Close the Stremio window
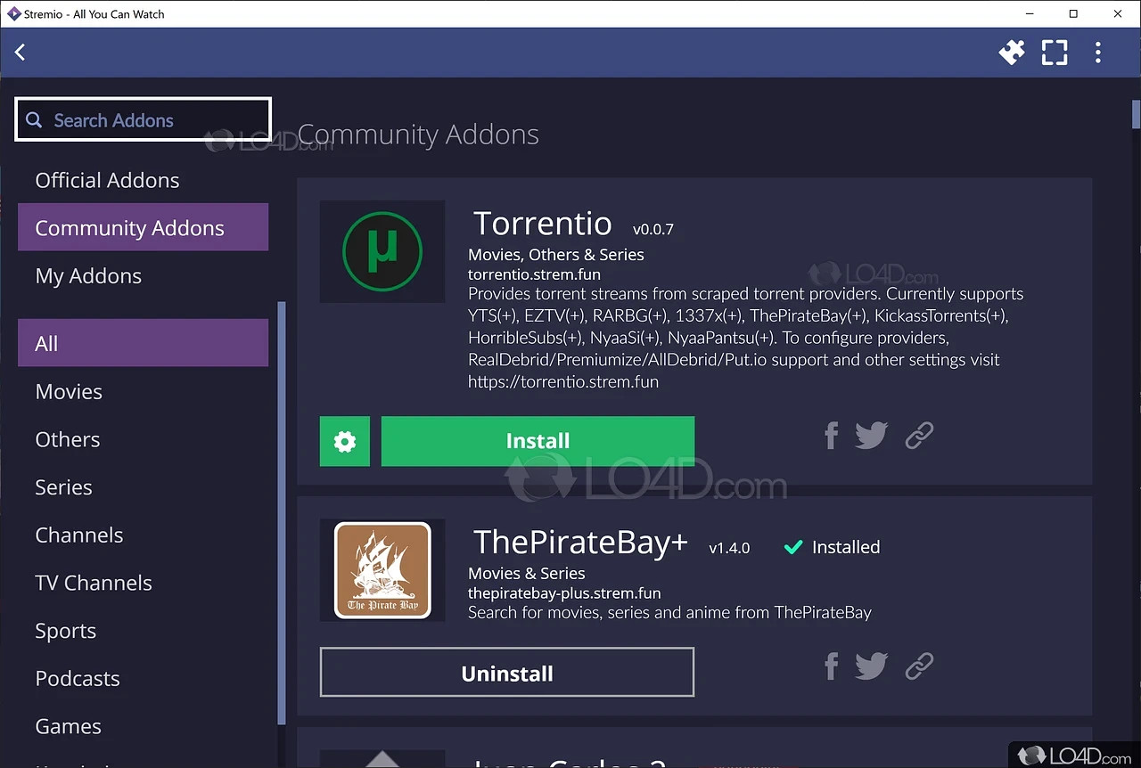Viewport: 1141px width, 768px height. (x=1118, y=13)
